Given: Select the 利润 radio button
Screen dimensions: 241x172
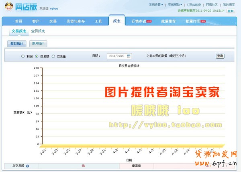Looking at the screenshot, I should pyautogui.click(x=23, y=56).
